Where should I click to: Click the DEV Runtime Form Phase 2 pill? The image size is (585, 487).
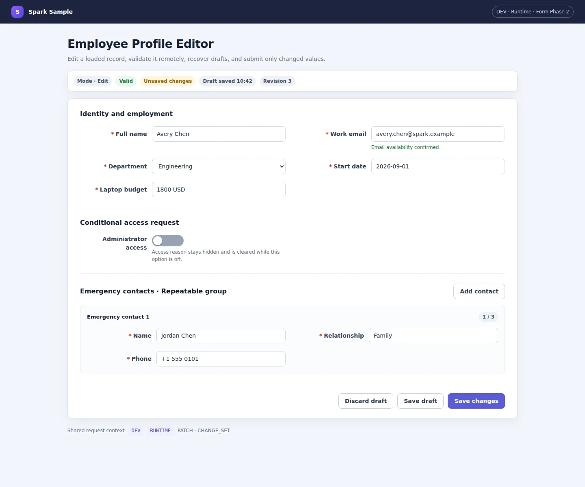coord(533,12)
